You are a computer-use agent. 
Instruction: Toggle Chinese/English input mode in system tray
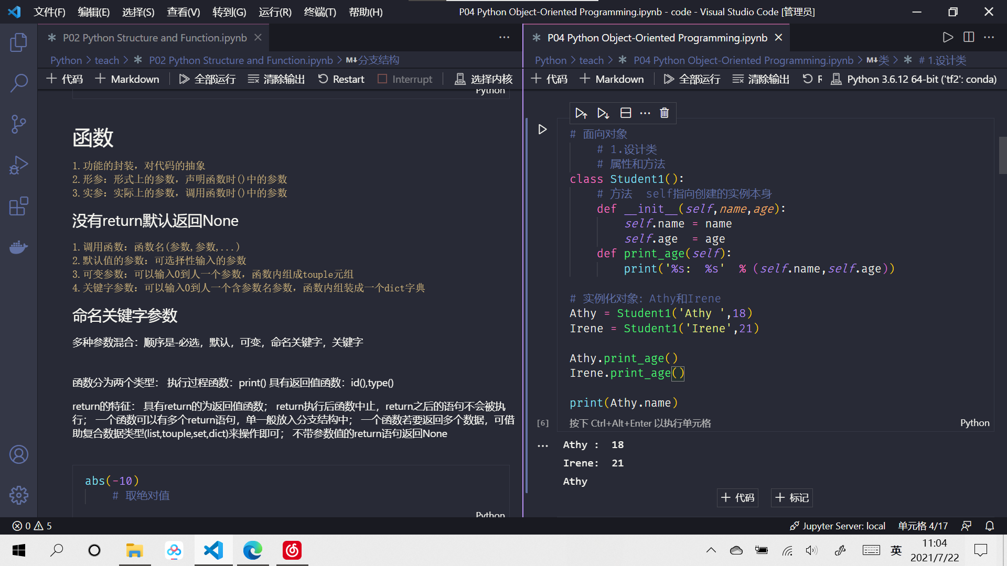tap(896, 550)
